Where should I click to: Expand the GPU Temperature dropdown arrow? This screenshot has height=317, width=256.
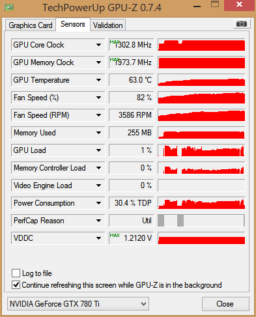coord(98,80)
